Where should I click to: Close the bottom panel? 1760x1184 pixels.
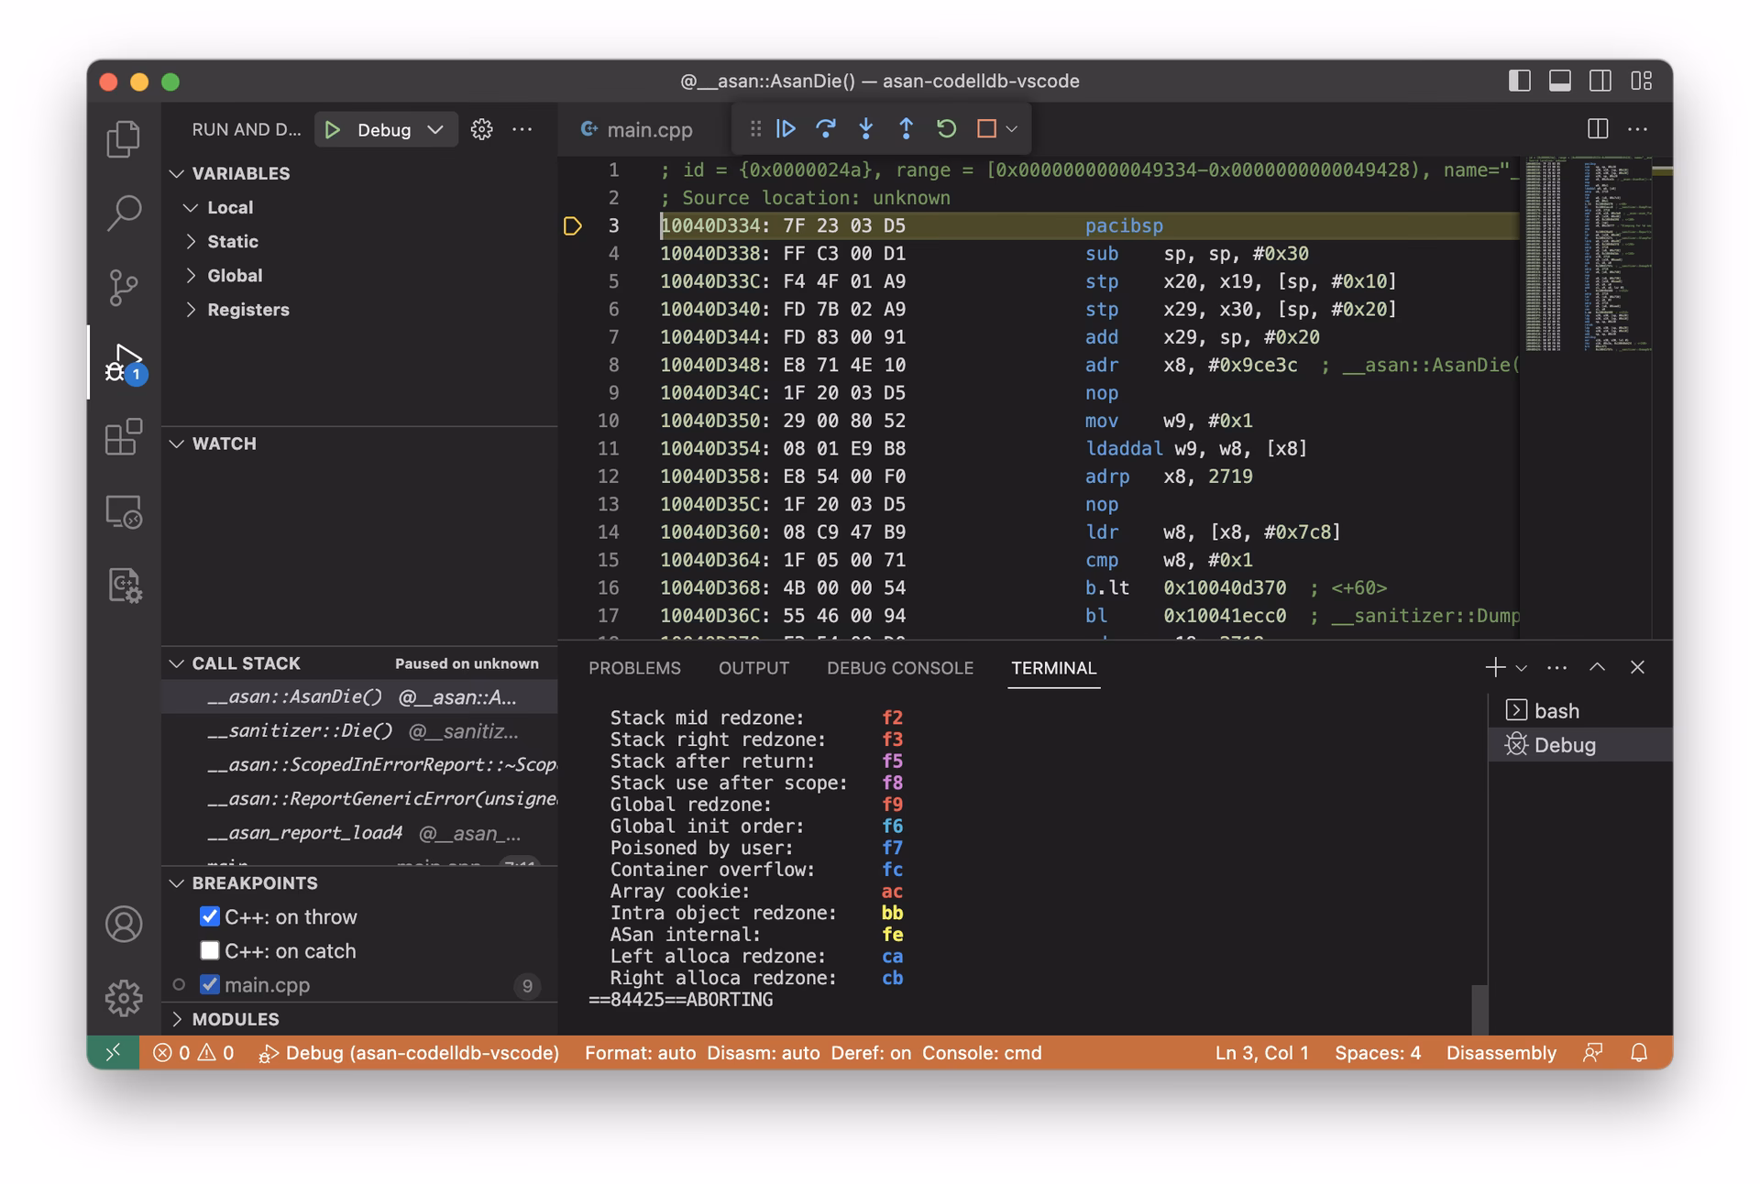(1638, 667)
